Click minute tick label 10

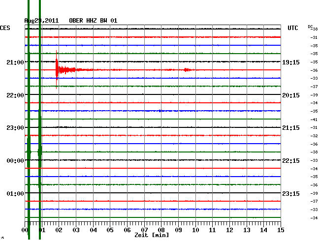point(195,230)
